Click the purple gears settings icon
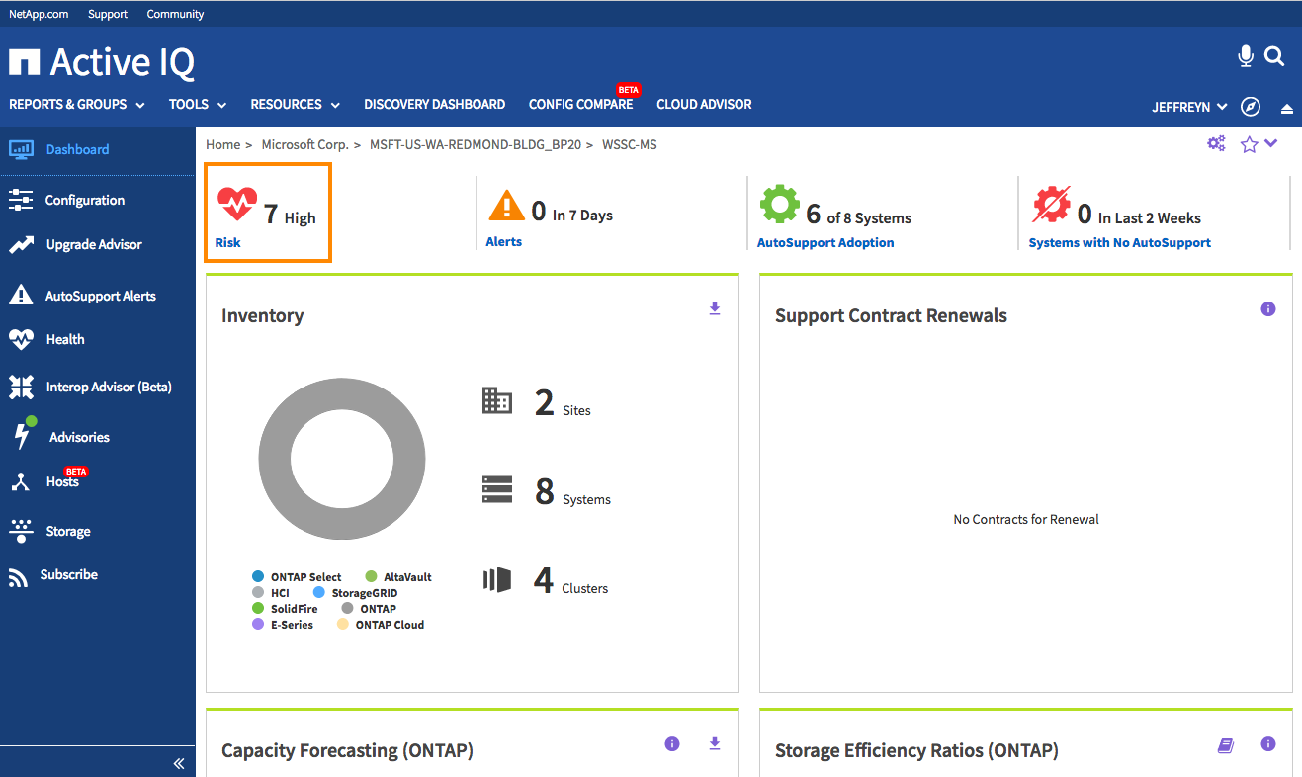 pos(1216,144)
